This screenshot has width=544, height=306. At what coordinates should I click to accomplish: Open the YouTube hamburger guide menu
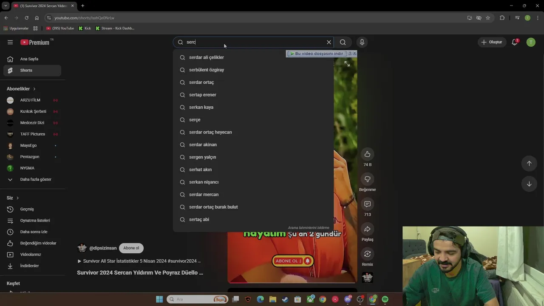pos(10,42)
